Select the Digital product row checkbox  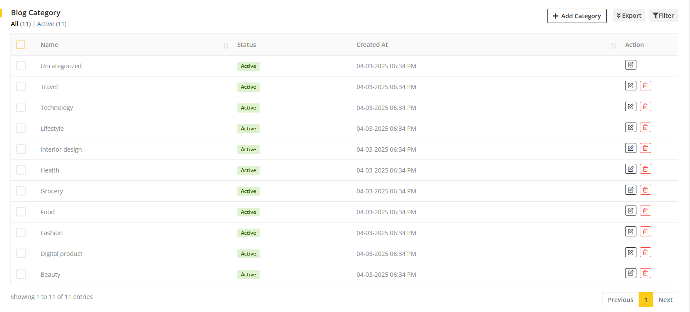tap(21, 253)
